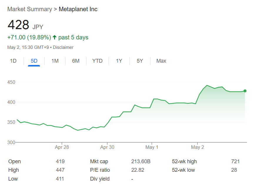Click the Apr 30 axis label

pyautogui.click(x=107, y=147)
